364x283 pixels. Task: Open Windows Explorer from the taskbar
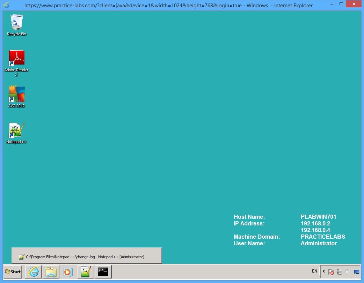click(51, 271)
